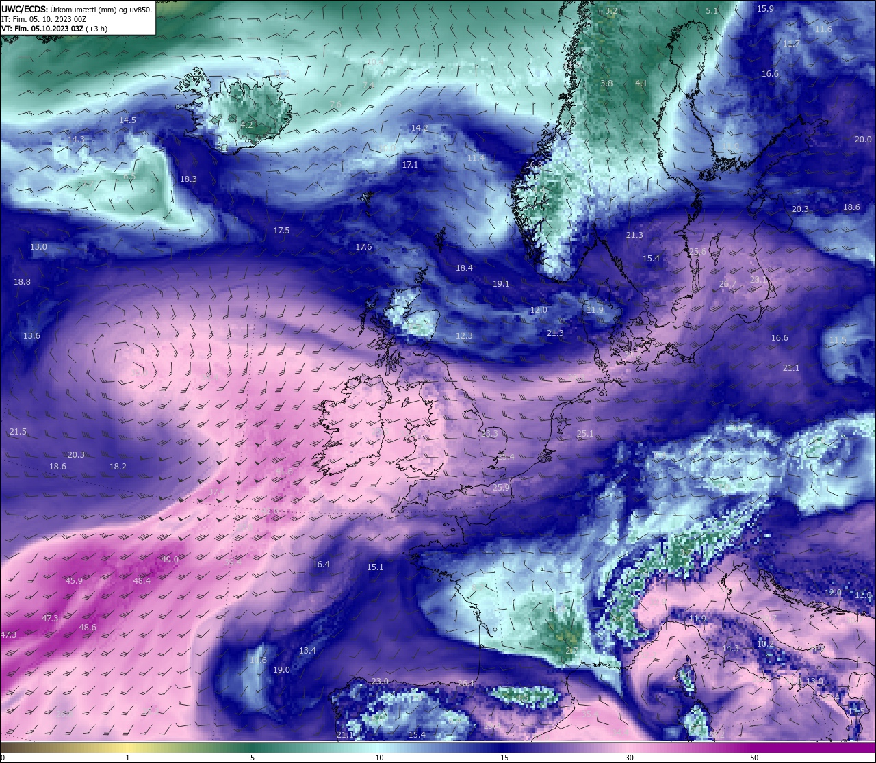The image size is (876, 763).
Task: Click the 5.1 value label
Action: pos(712,11)
